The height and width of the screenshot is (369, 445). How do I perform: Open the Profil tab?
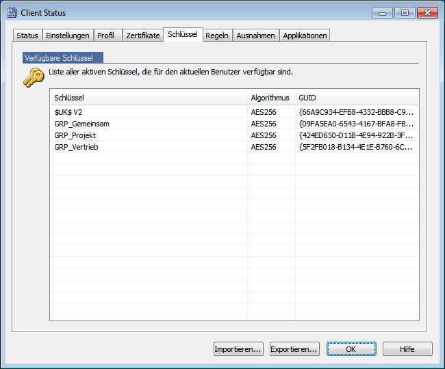point(106,36)
